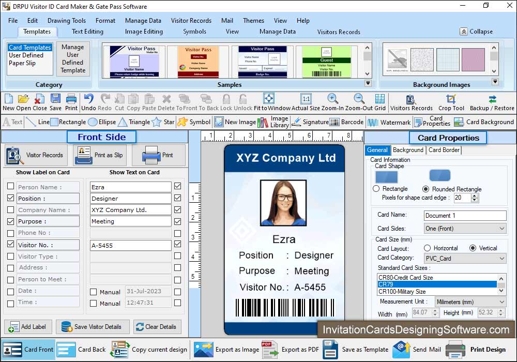Collapse the ribbon

[x=477, y=32]
